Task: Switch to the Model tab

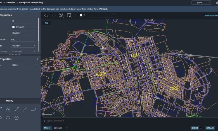Action: [x=47, y=128]
